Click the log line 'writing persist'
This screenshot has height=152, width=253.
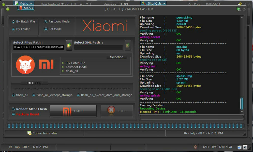[150, 37]
